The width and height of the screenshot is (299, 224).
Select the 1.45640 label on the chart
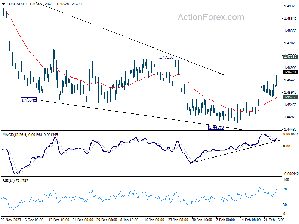(28, 100)
